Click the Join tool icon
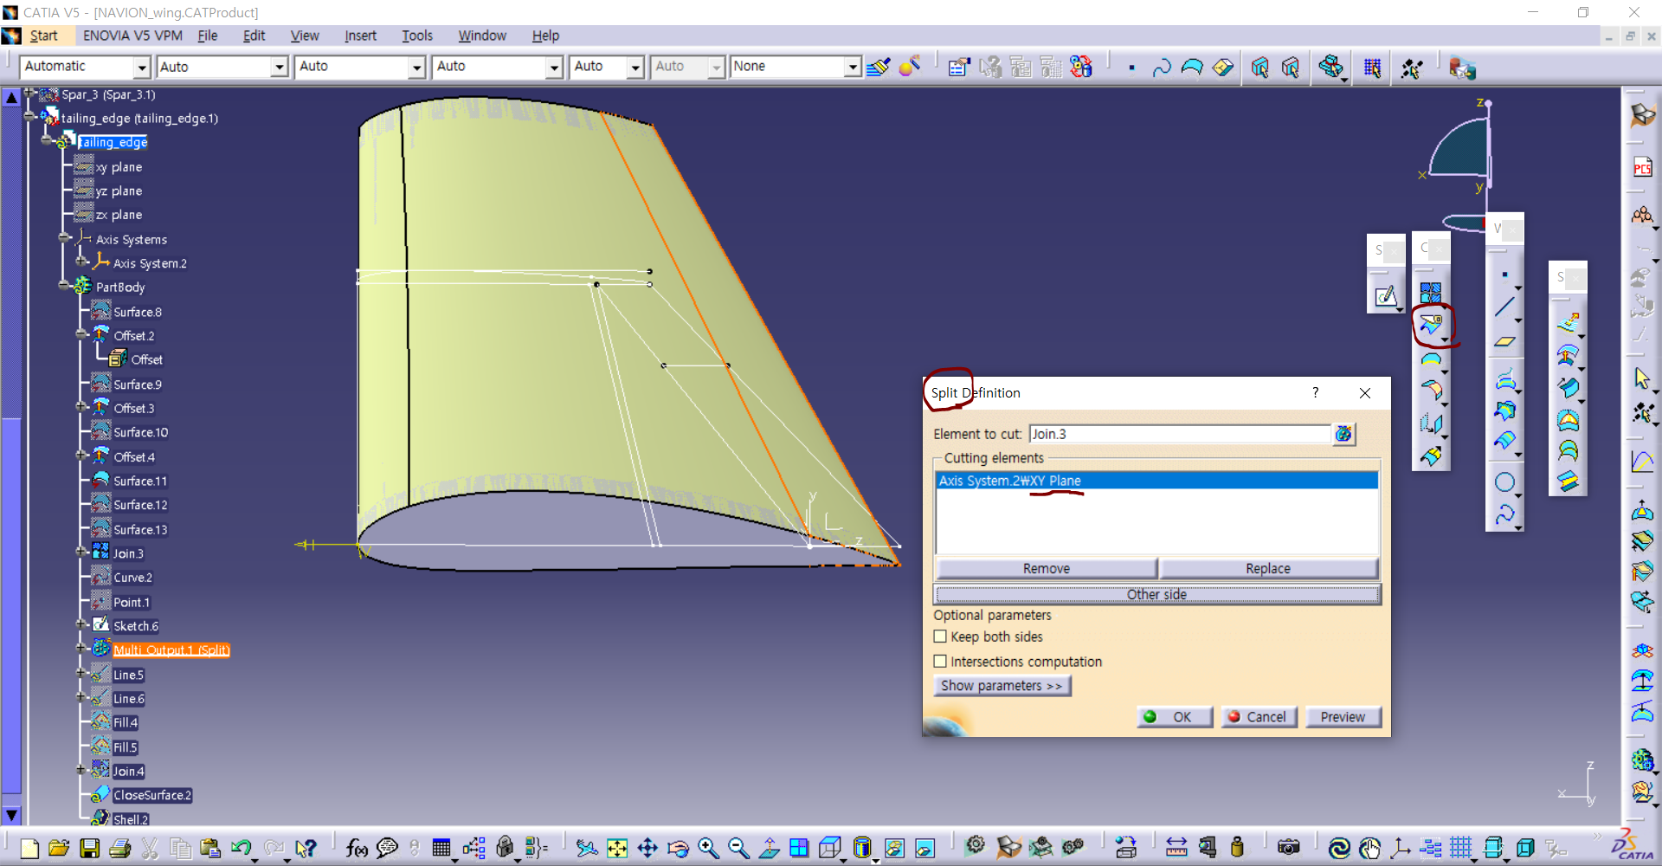This screenshot has height=866, width=1662. tap(1430, 293)
